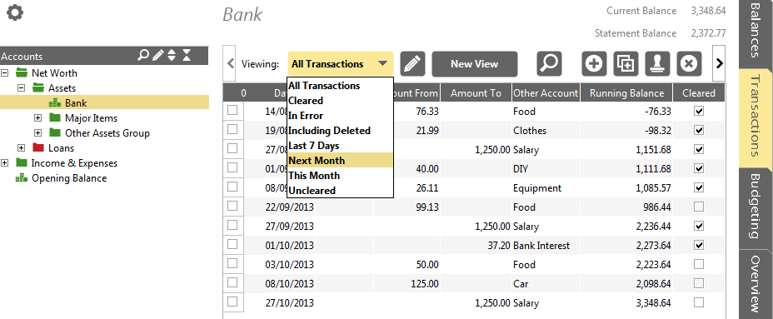Click the duplicate transaction icon
This screenshot has height=319, width=773.
pyautogui.click(x=626, y=64)
